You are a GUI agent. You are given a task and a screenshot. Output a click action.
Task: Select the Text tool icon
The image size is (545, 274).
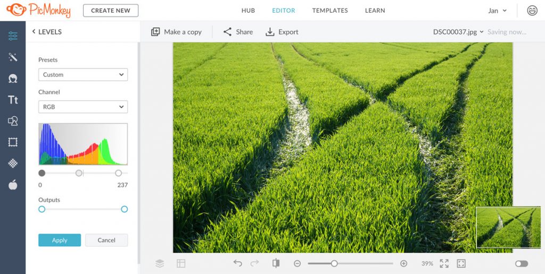13,100
